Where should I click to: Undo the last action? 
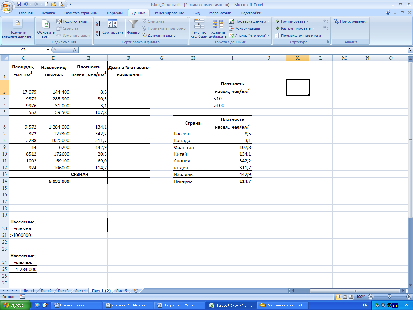tap(26, 5)
